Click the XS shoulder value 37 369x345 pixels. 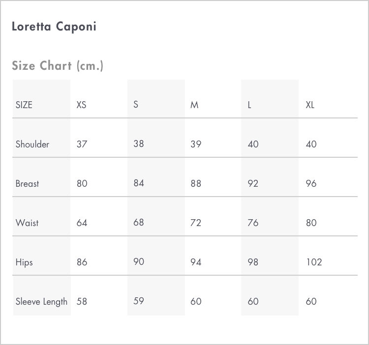click(82, 144)
